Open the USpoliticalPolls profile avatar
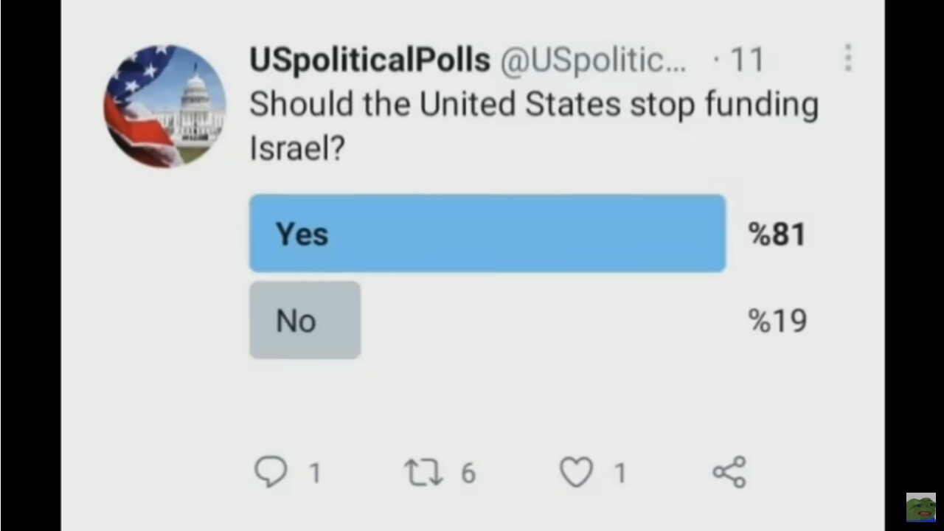Viewport: 944px width, 531px height. click(x=165, y=107)
